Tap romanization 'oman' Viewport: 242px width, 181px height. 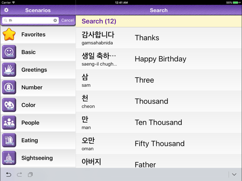88,149
